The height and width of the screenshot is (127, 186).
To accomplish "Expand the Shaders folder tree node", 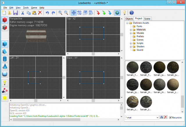I will click(131, 46).
